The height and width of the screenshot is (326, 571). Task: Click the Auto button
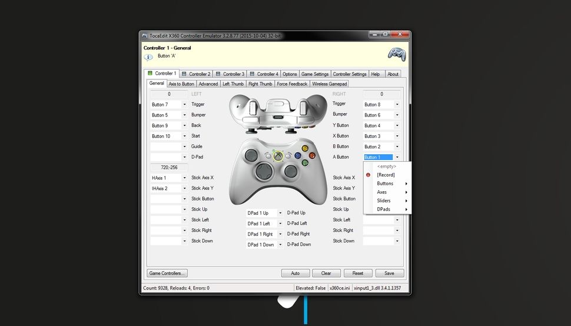pyautogui.click(x=296, y=273)
